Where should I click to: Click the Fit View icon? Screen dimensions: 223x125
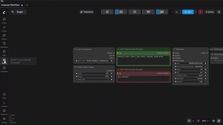[x=198, y=121]
